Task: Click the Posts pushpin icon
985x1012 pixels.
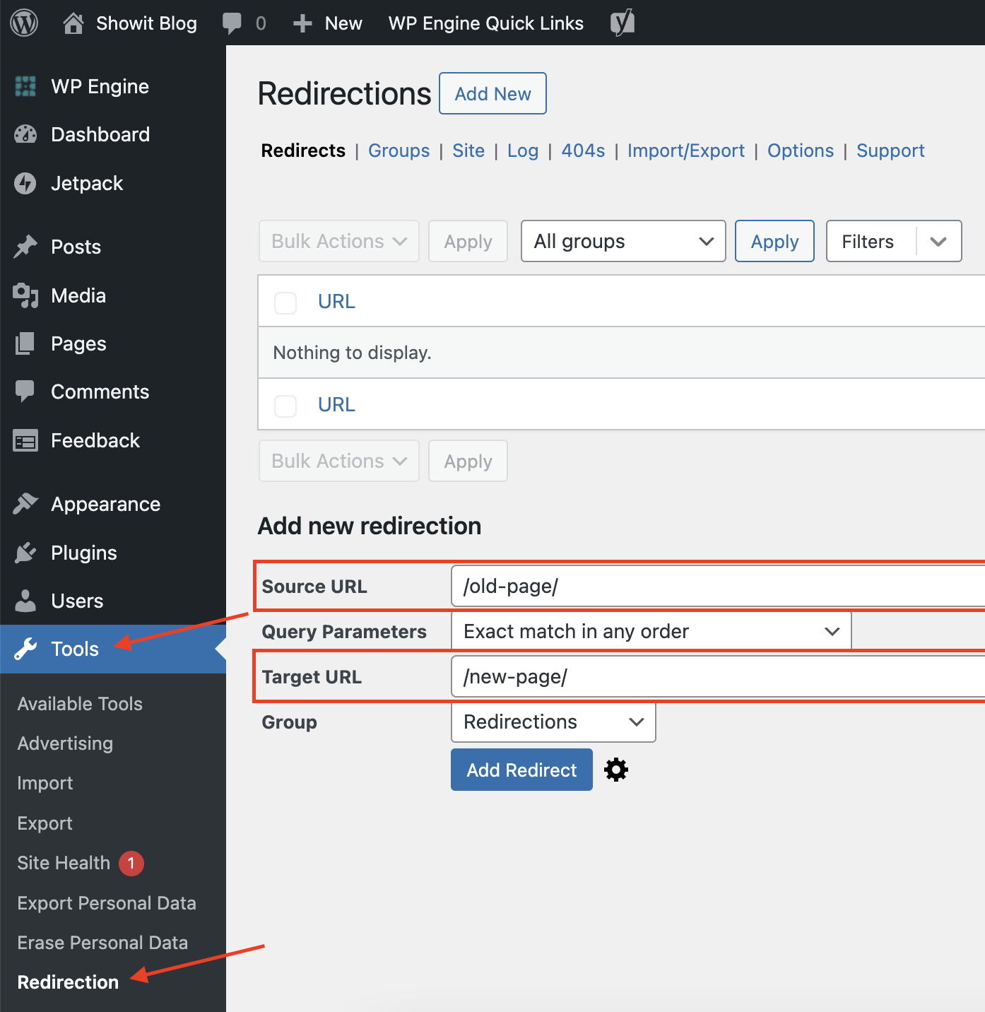Action: [25, 247]
